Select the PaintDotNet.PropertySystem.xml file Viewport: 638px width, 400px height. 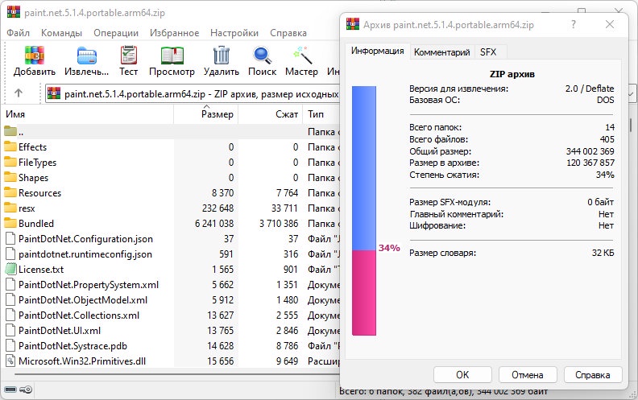click(x=89, y=285)
